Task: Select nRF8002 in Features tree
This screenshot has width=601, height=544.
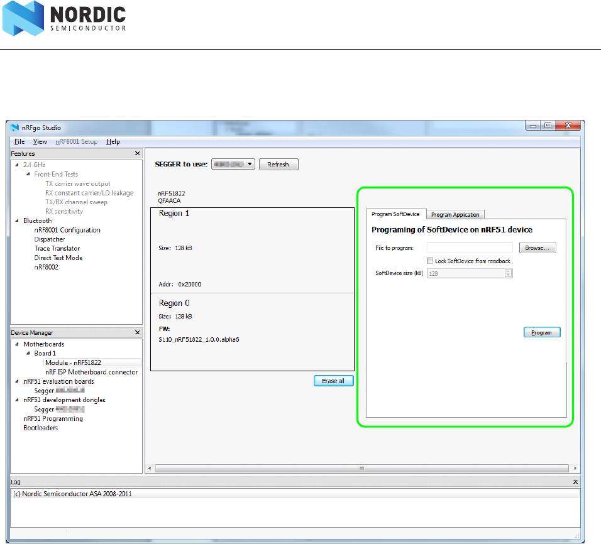Action: (x=46, y=268)
